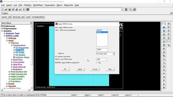Image resolution: width=173 pixels, height=97 pixels.
Task: Open the Contact Manager icon
Action: [134, 10]
